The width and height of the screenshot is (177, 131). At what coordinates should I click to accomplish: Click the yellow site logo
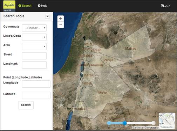(x=9, y=6)
